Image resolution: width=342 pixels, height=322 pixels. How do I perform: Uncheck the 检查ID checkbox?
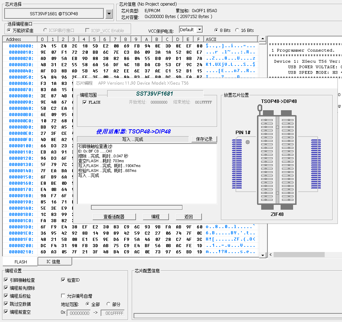(x=63, y=280)
